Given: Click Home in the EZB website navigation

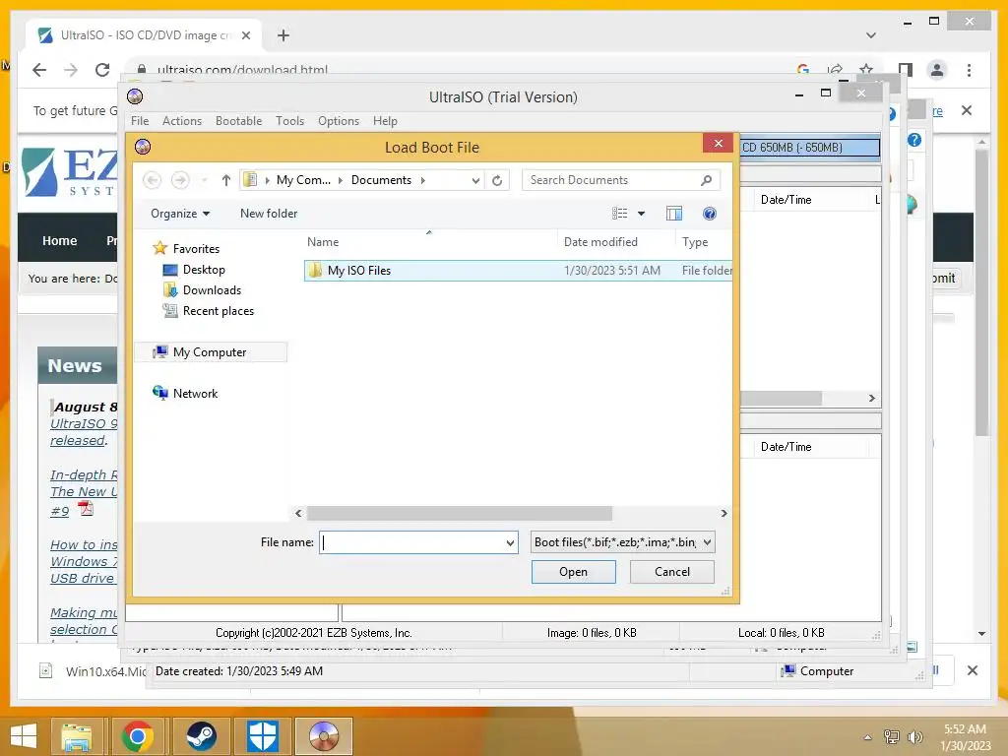Looking at the screenshot, I should tap(59, 240).
